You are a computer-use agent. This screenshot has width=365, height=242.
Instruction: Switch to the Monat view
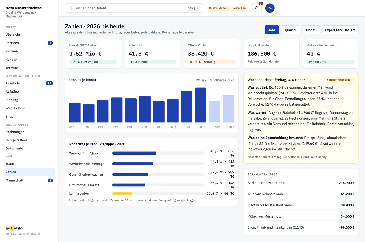[x=311, y=30]
